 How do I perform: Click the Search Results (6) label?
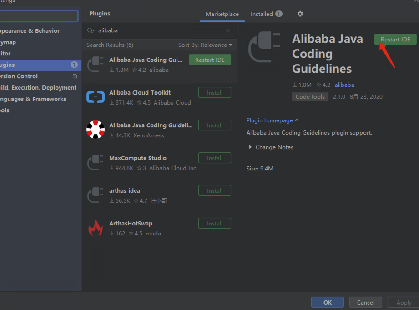110,45
